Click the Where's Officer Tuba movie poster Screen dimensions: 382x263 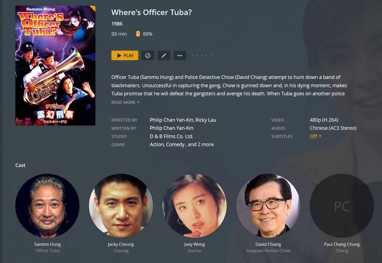click(55, 66)
